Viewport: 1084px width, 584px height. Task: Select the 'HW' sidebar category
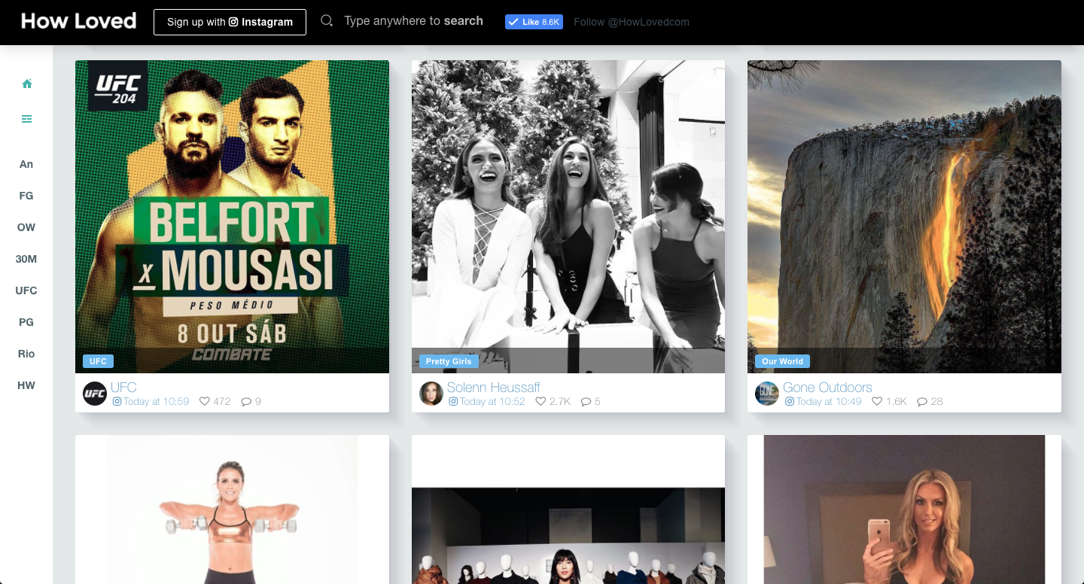coord(26,385)
